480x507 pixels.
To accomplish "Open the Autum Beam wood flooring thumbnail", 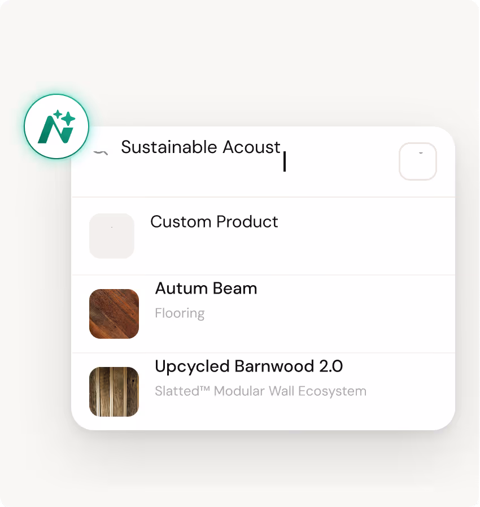I will (x=114, y=314).
